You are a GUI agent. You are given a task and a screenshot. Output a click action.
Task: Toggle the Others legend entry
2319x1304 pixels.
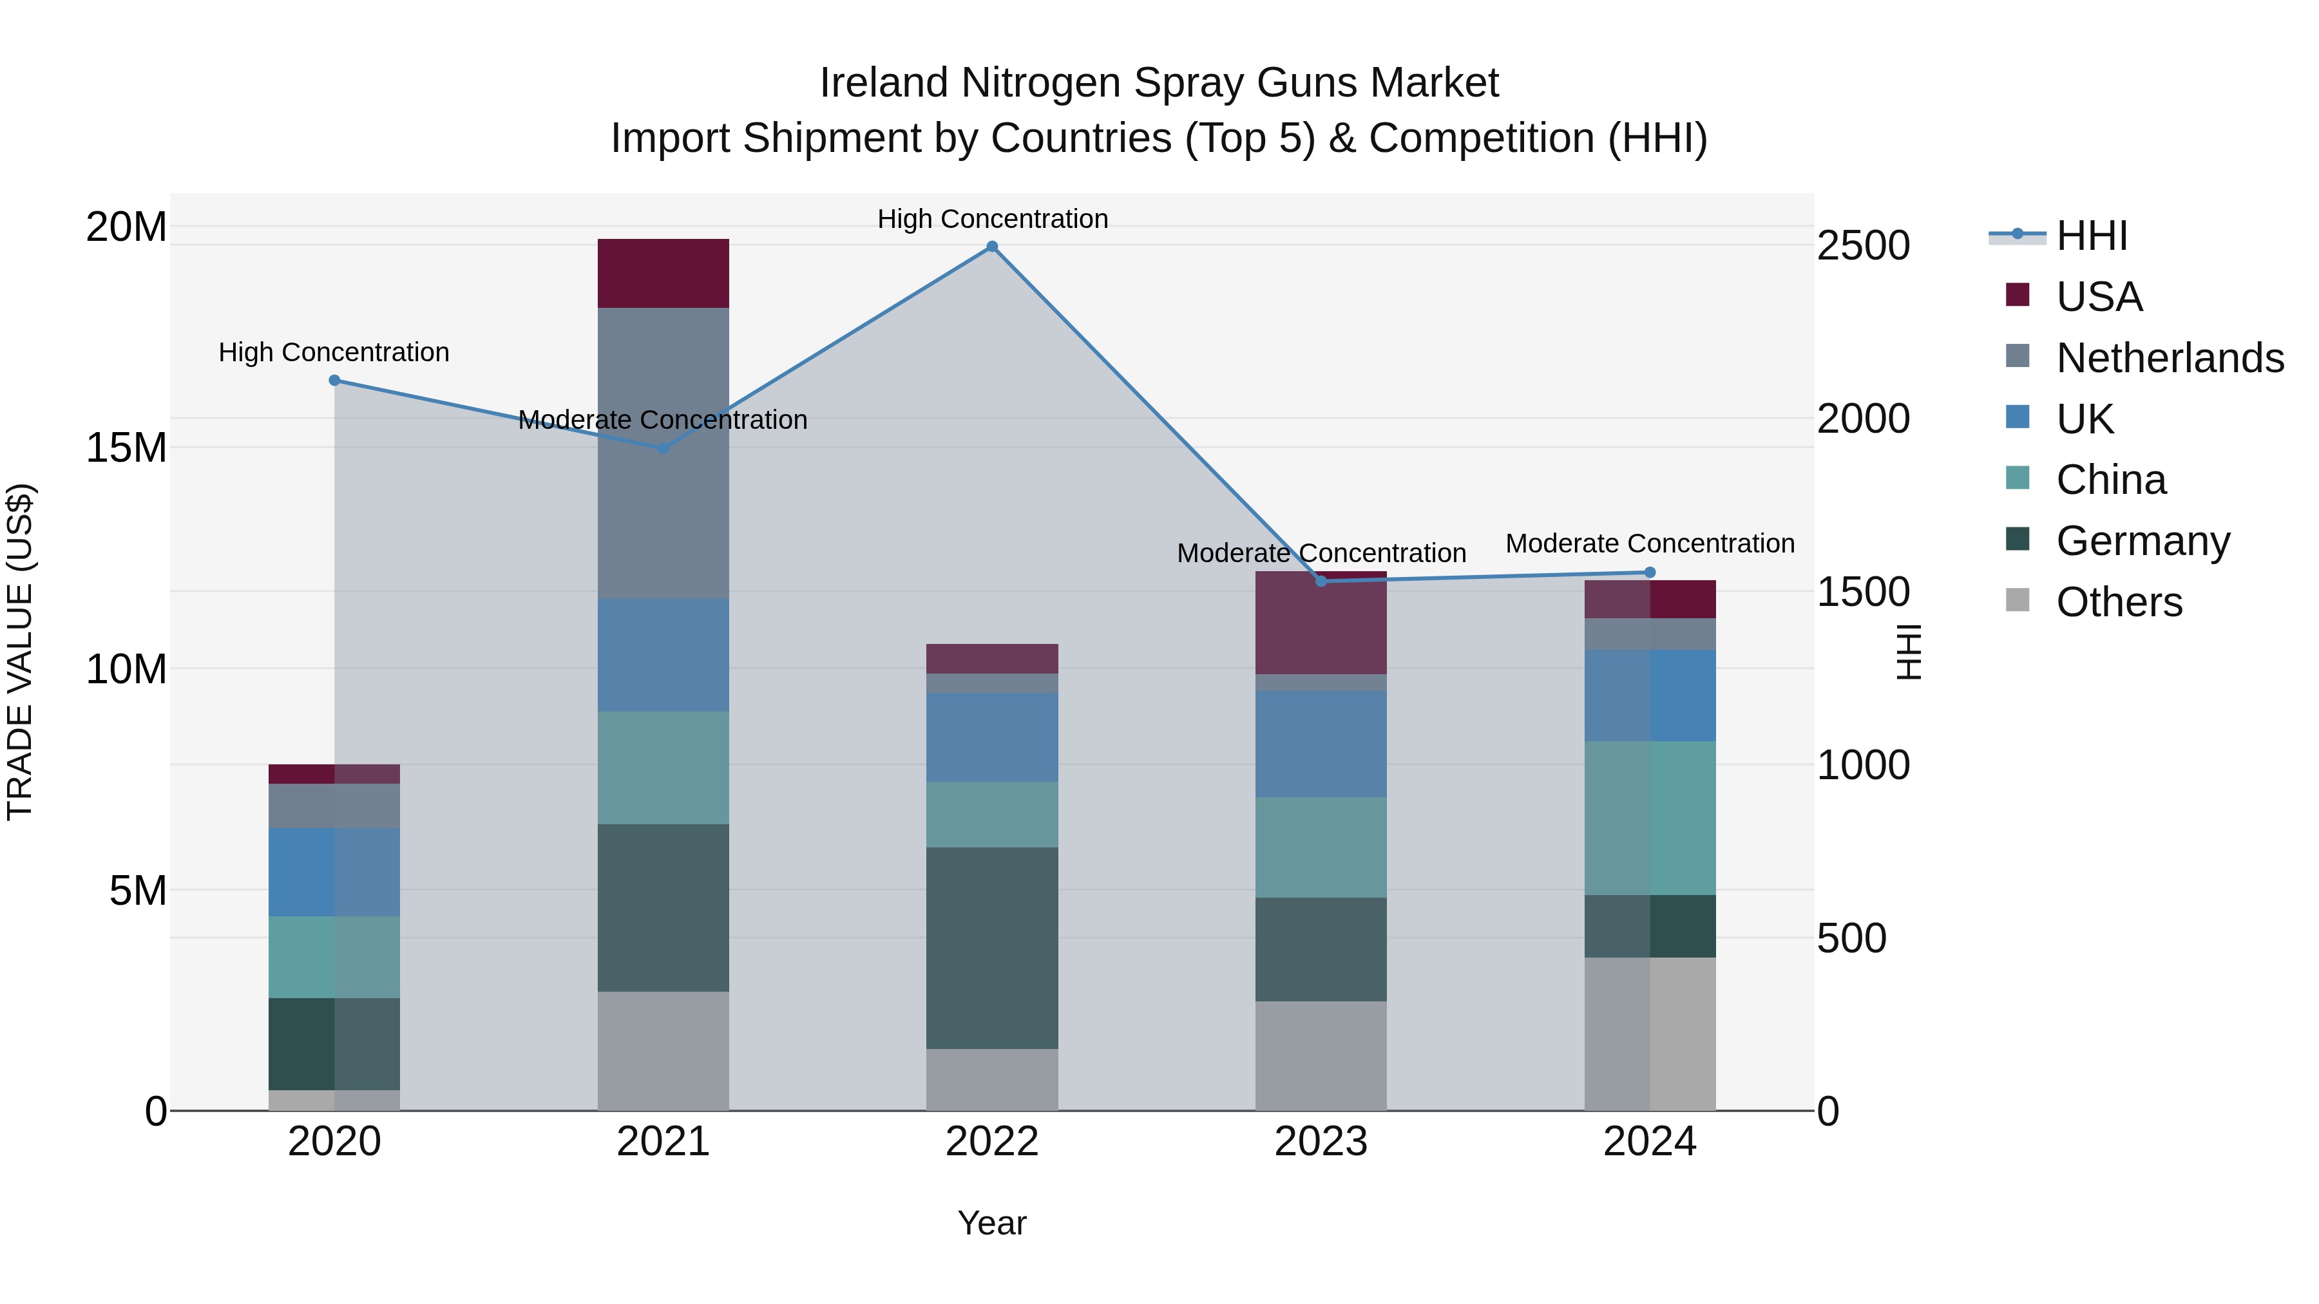coord(2094,601)
